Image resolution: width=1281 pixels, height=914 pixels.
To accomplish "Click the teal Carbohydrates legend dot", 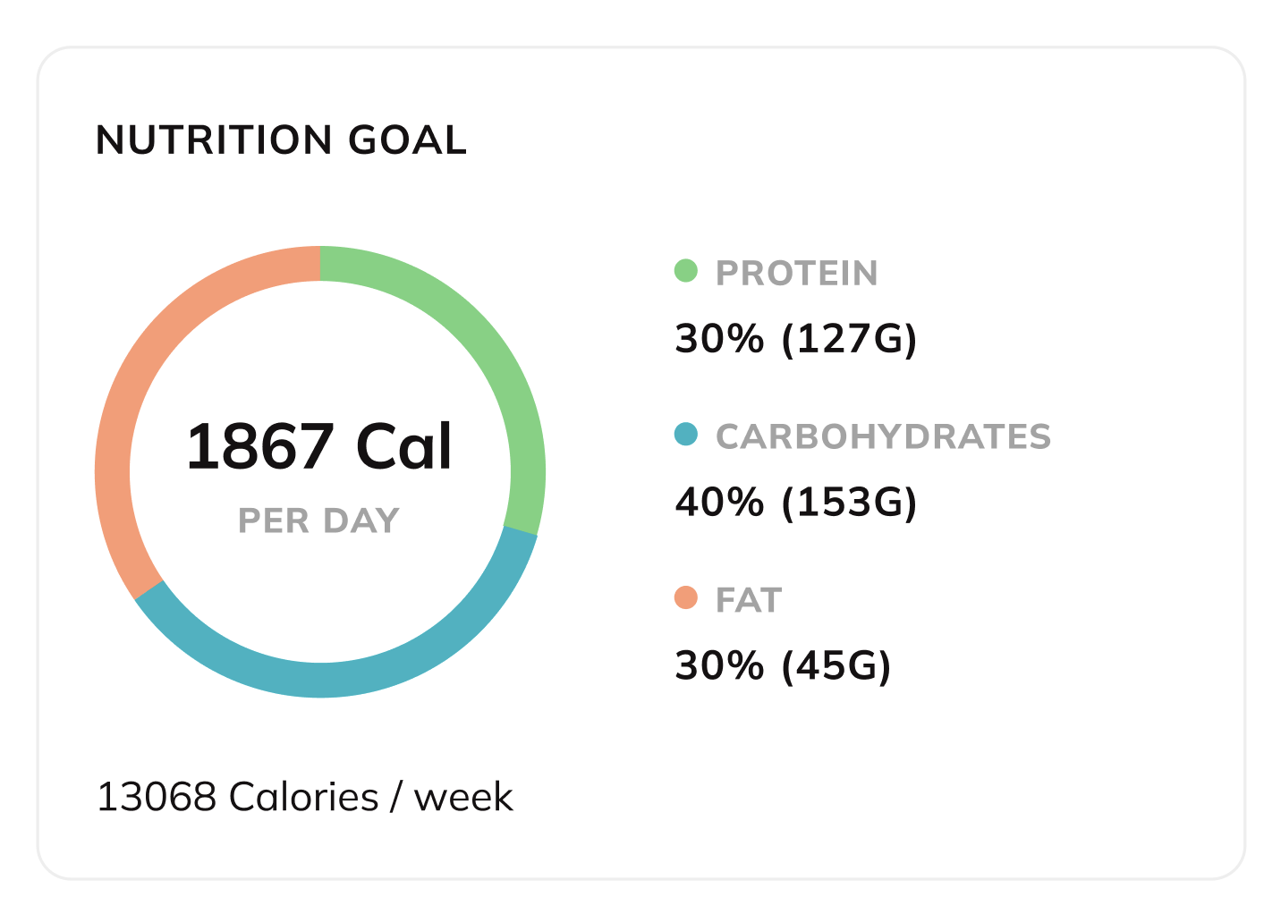I will [685, 434].
